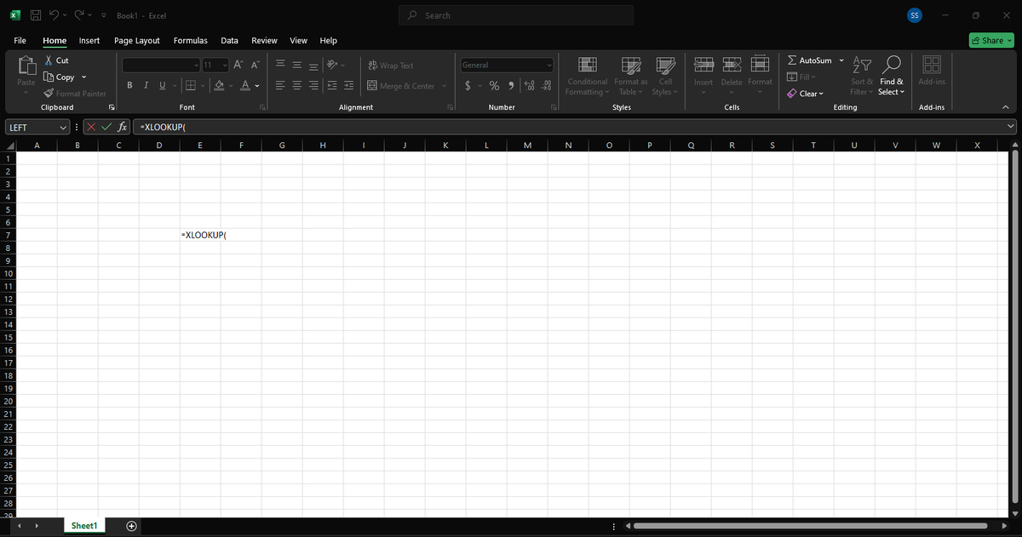Viewport: 1022px width, 537px height.
Task: Toggle bold formatting
Action: 129,85
